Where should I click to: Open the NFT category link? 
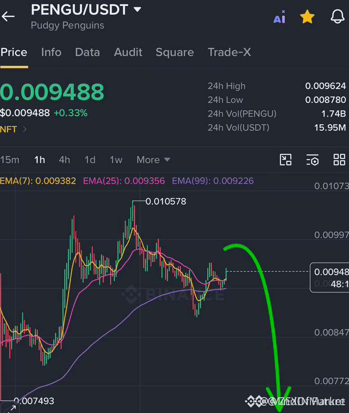pyautogui.click(x=13, y=129)
